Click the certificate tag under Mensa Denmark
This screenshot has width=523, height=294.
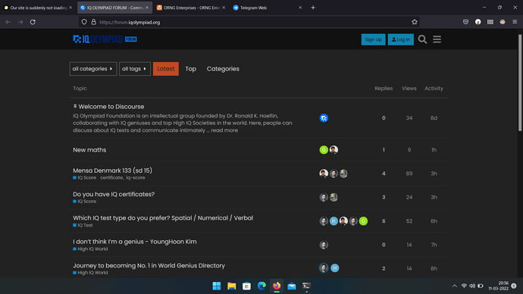111,177
